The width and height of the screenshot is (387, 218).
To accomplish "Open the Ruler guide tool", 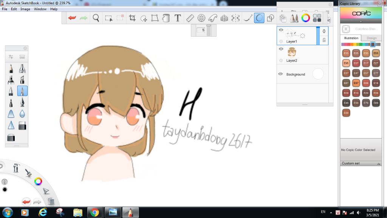I will [x=190, y=18].
